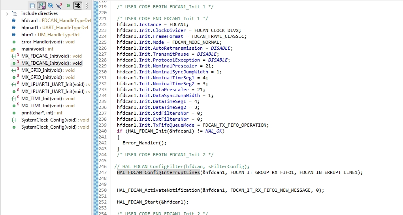
Task: Select MX_TIM1_Init declaration with dashed icon
Action: pos(48,99)
